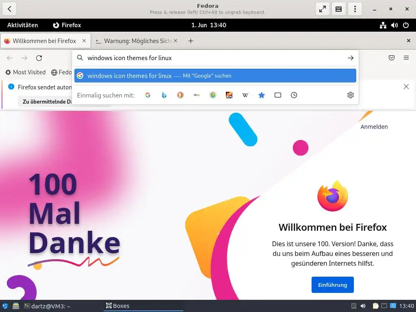The width and height of the screenshot is (416, 312).
Task: Open the Most Visited bookmarks folder
Action: (x=26, y=72)
